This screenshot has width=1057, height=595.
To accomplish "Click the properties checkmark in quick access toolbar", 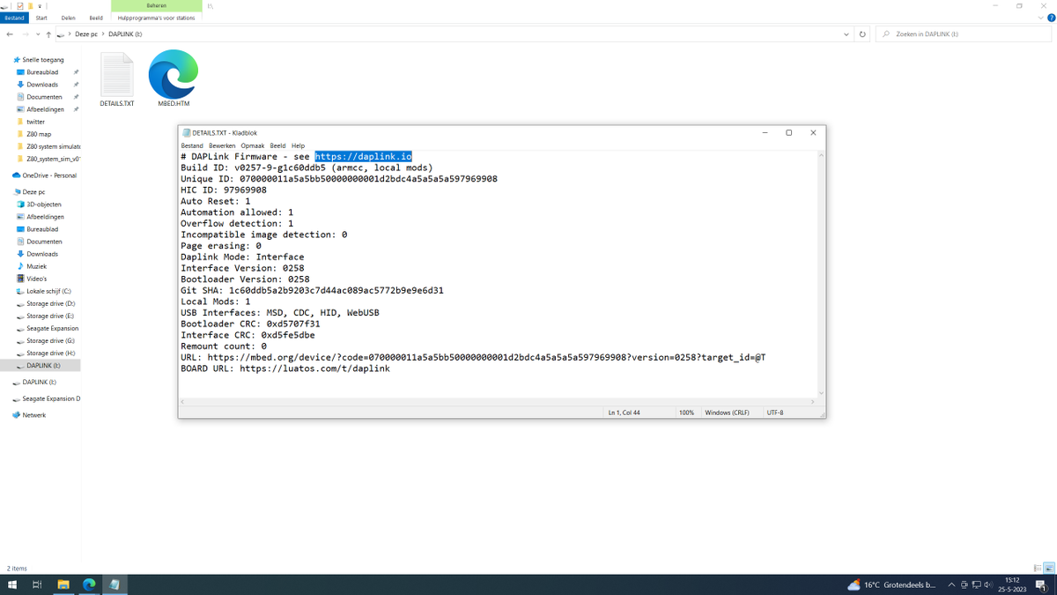I will 21,6.
